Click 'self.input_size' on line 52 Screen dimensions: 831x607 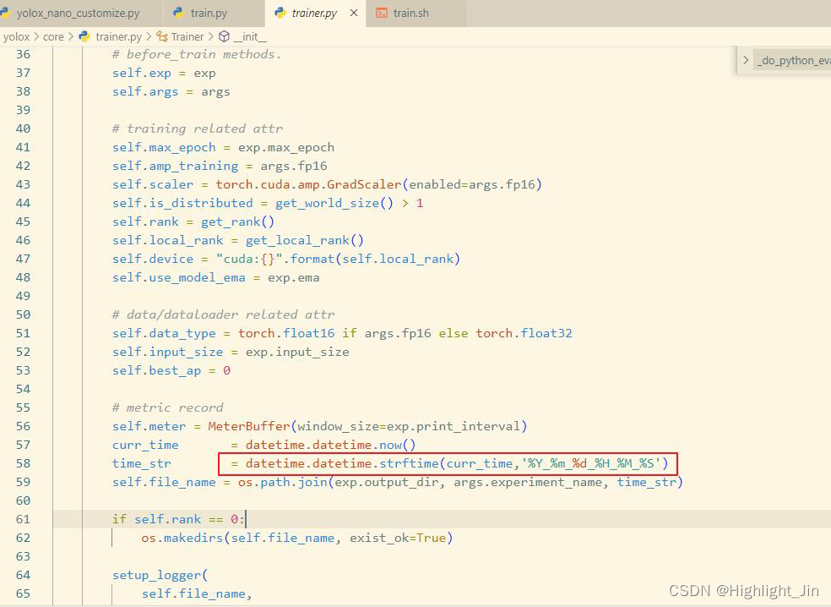(167, 352)
